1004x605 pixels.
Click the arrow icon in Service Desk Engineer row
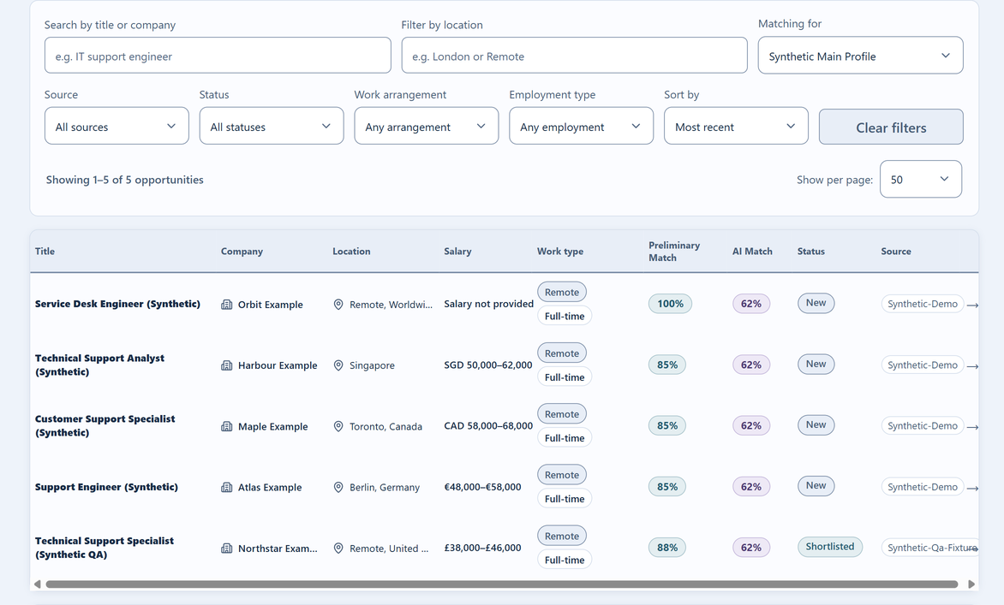coord(972,305)
